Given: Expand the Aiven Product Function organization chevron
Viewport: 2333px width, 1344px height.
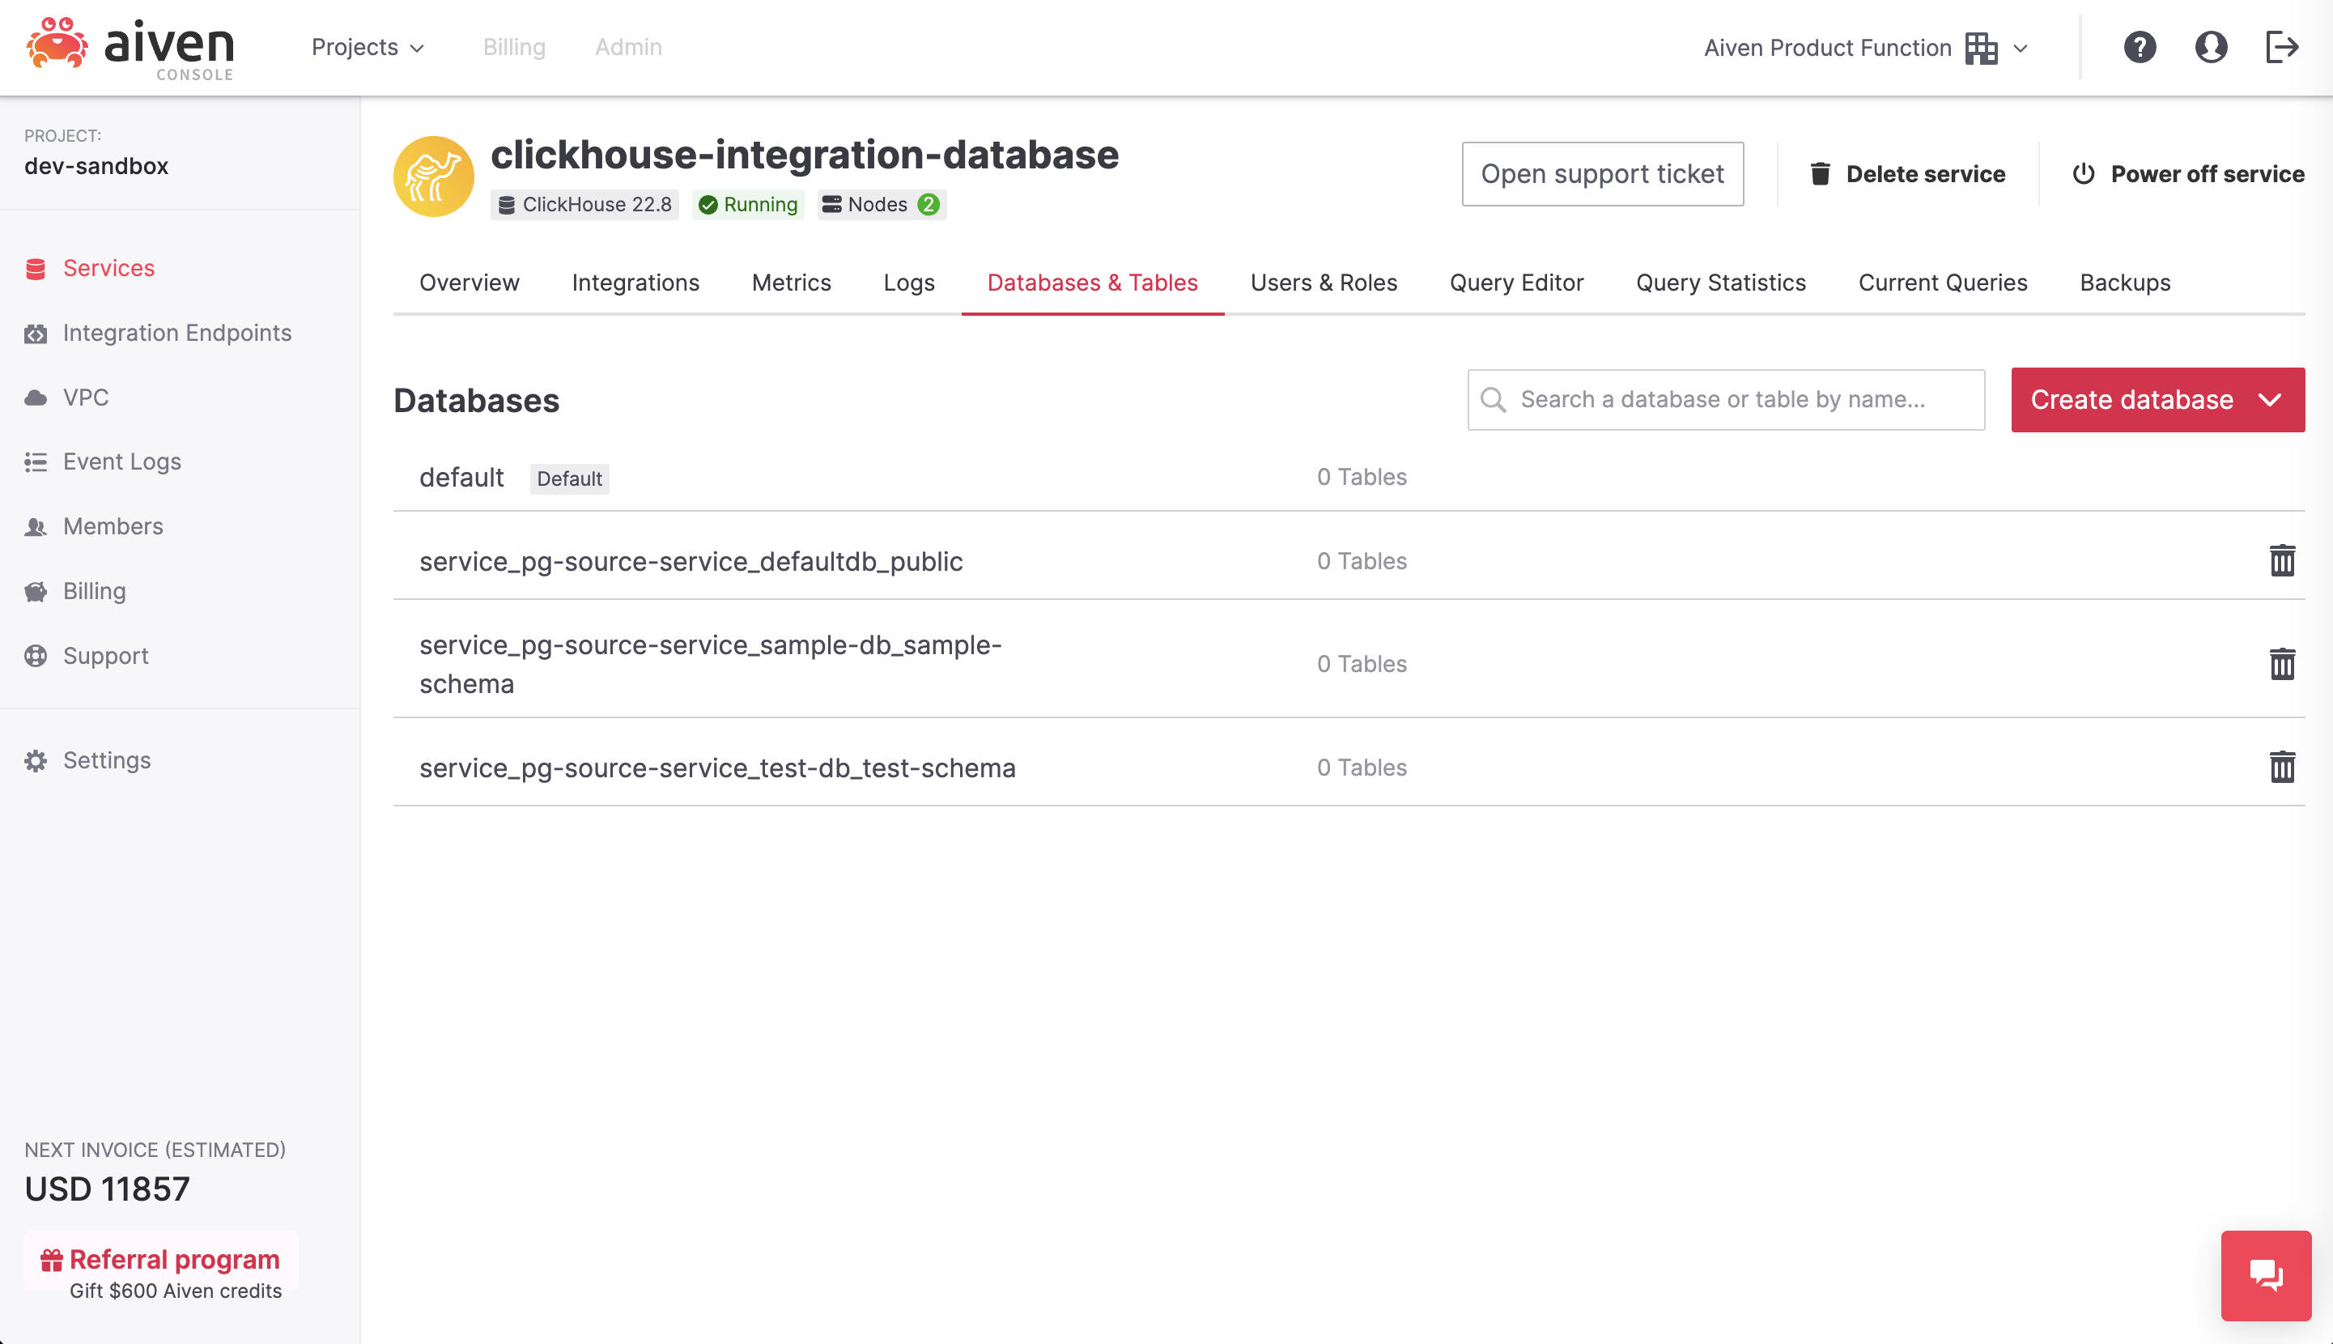Looking at the screenshot, I should (x=2021, y=48).
